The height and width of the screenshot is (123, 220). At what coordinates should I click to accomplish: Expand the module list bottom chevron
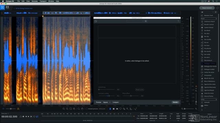(202, 110)
